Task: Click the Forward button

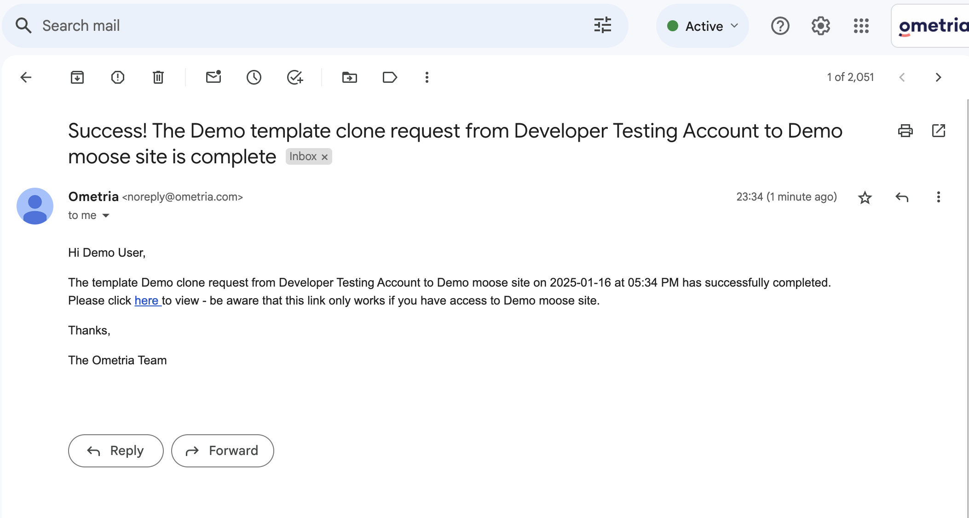Action: tap(223, 451)
